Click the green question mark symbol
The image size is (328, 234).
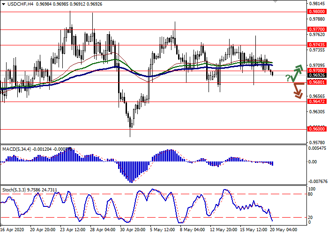(287, 78)
